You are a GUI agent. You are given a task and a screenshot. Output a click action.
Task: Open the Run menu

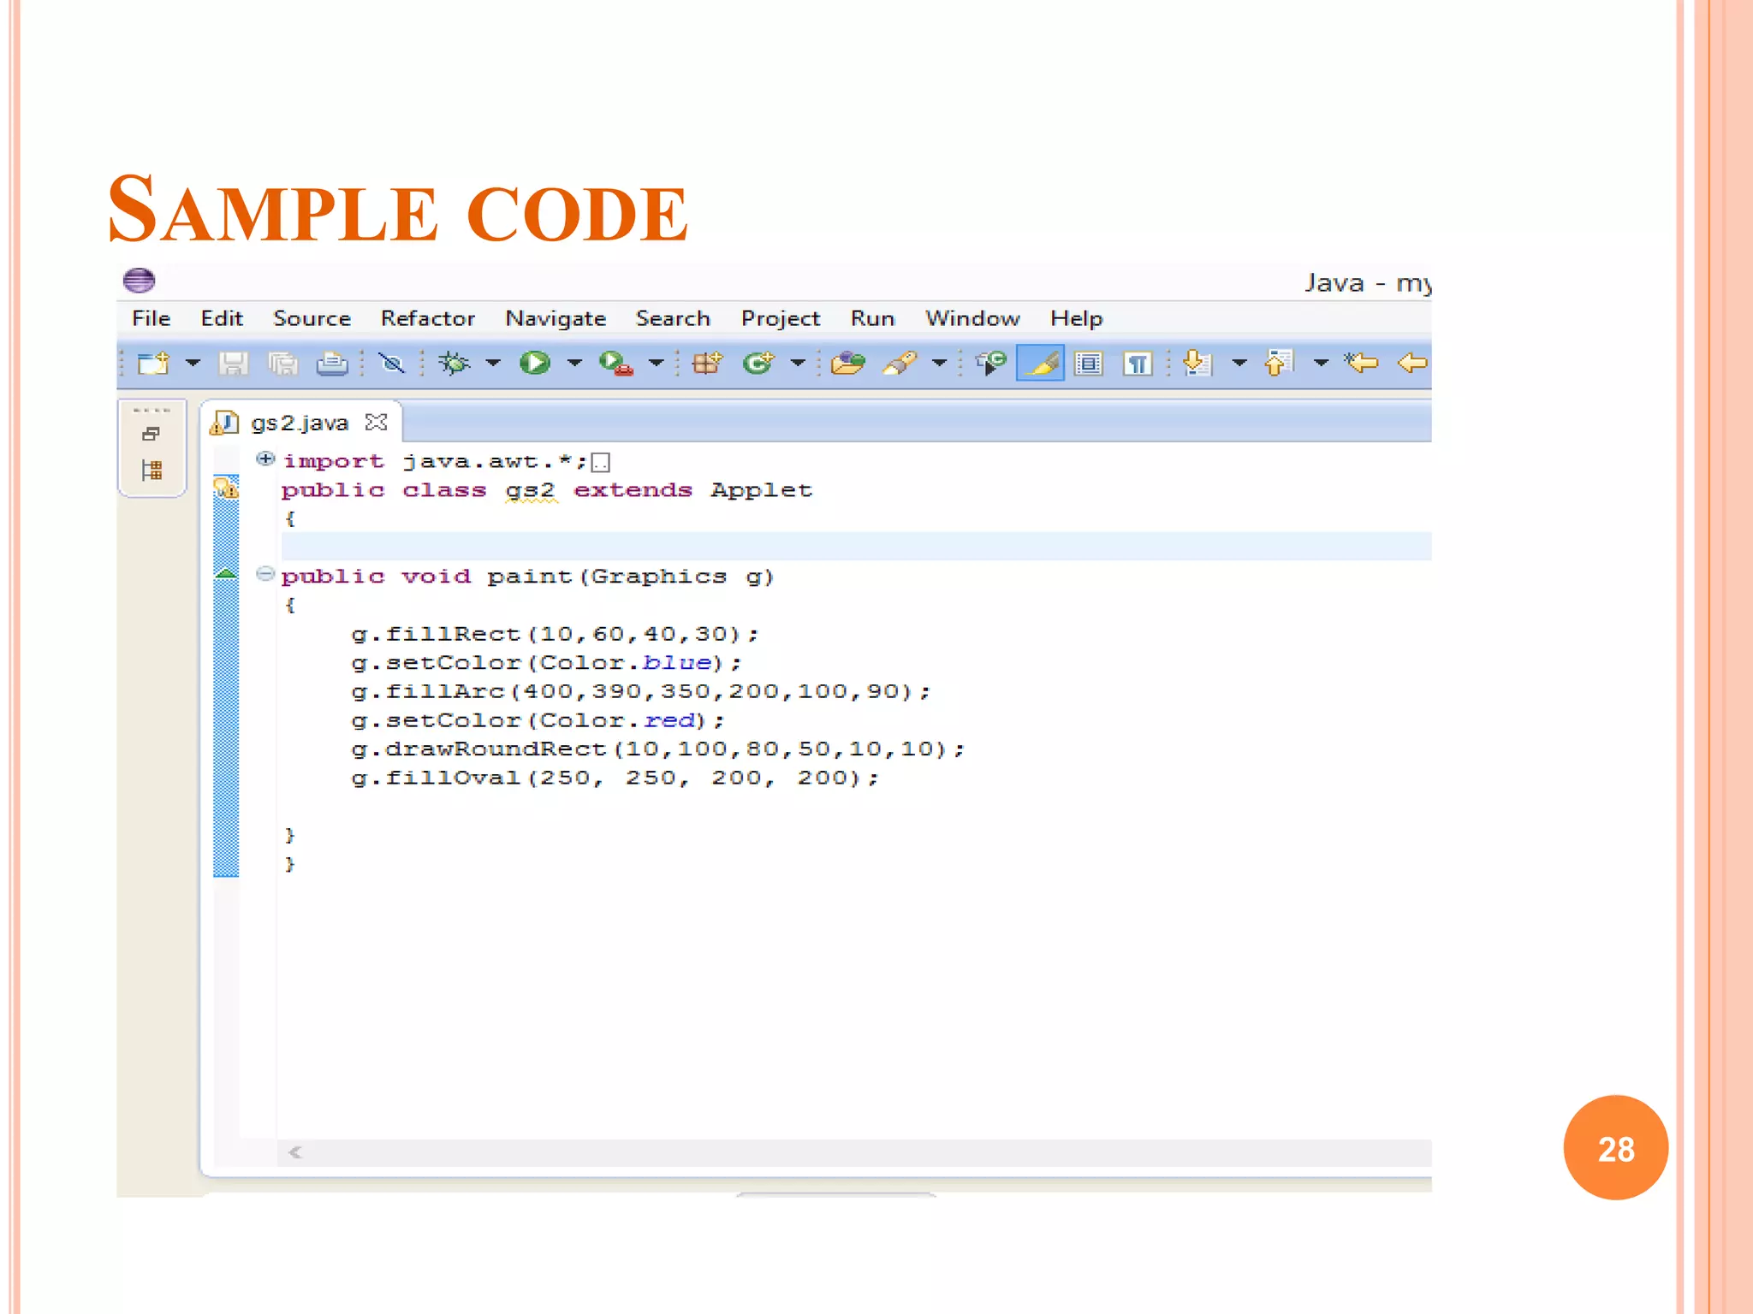pyautogui.click(x=872, y=318)
